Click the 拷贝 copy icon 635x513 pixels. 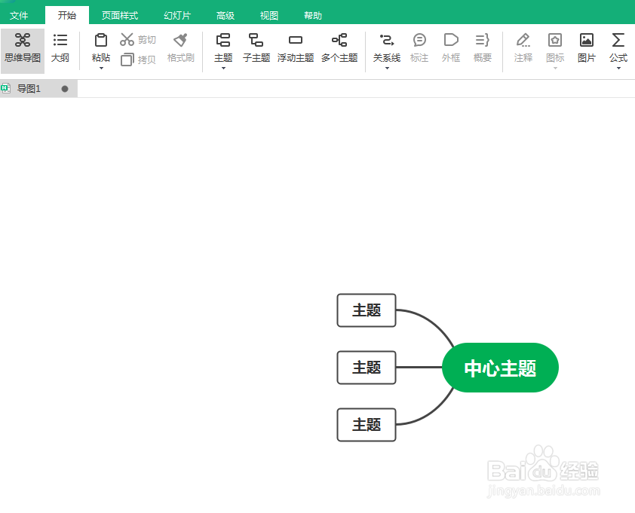[x=127, y=60]
